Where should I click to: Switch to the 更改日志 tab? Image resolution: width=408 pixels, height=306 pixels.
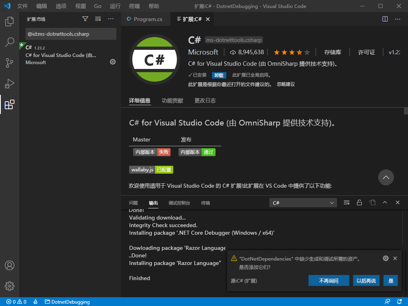pos(205,100)
